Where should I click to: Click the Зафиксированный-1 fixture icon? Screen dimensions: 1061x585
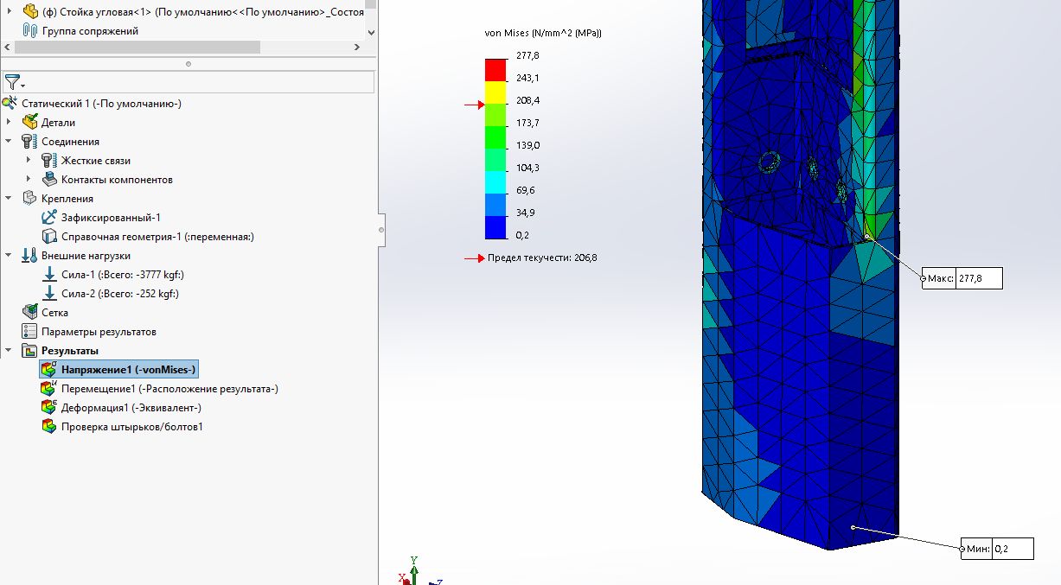tap(49, 218)
